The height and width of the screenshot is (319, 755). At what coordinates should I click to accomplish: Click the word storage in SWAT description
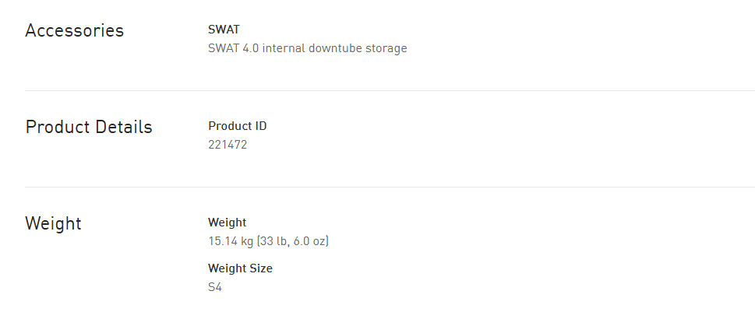pyautogui.click(x=387, y=48)
